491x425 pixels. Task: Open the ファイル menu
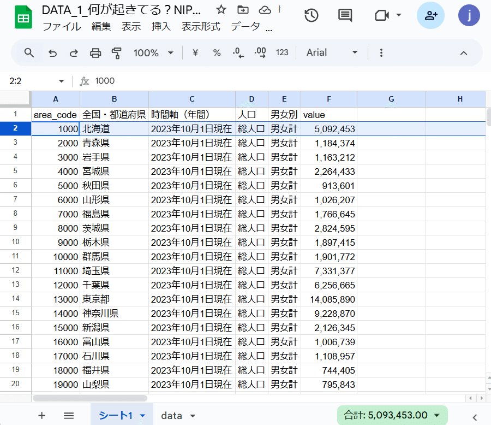[61, 26]
